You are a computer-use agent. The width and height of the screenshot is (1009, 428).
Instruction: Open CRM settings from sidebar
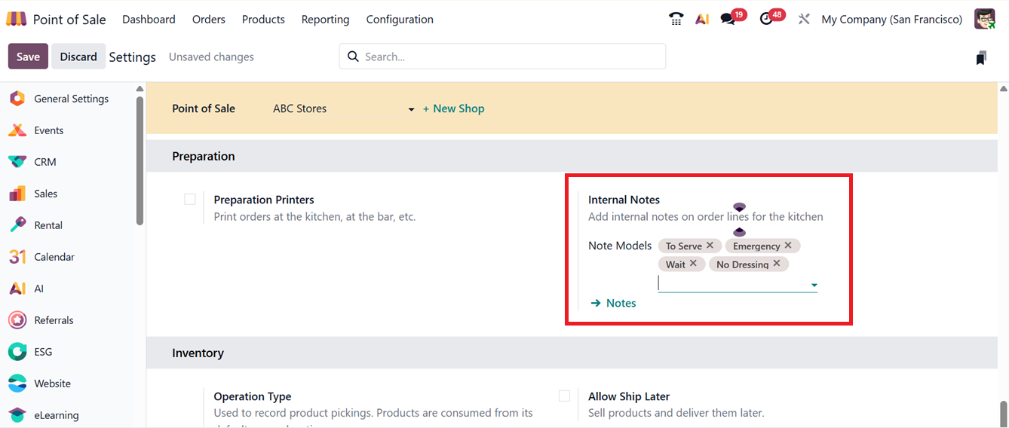(x=44, y=162)
